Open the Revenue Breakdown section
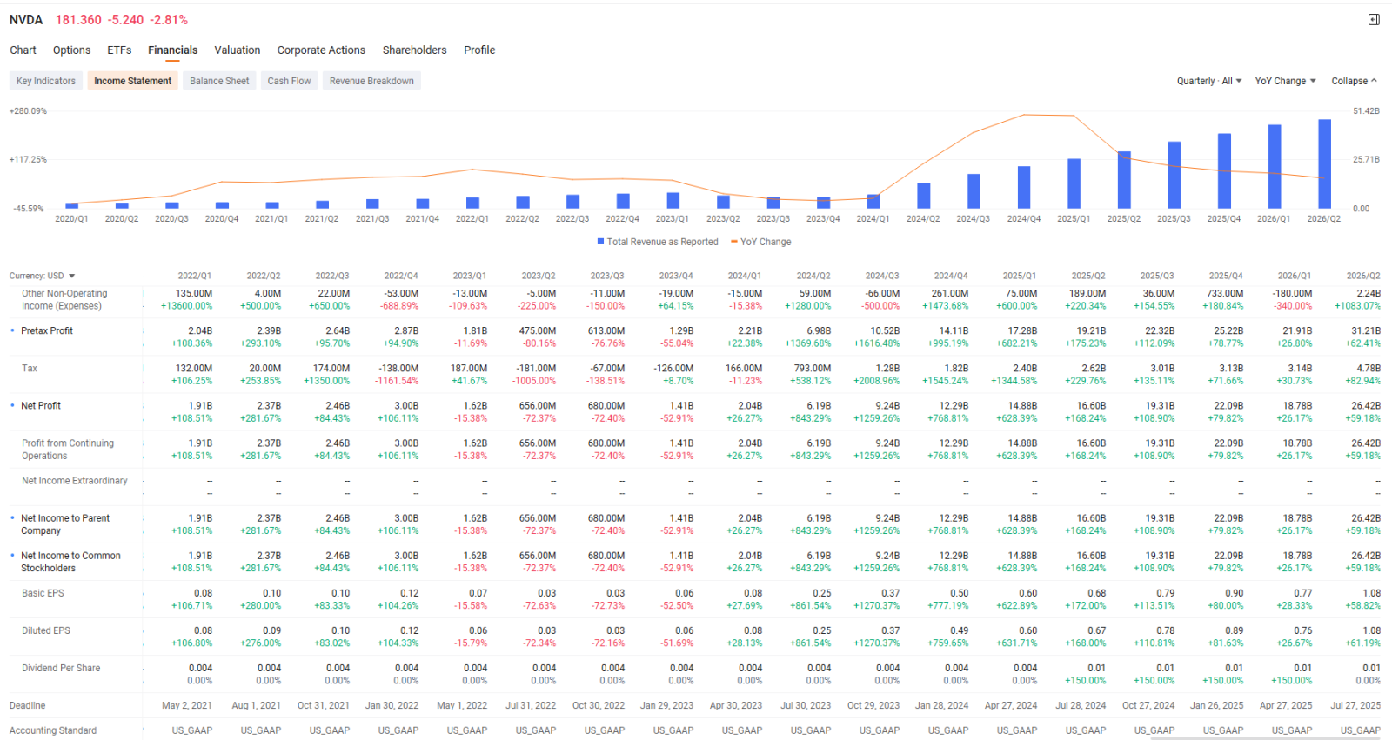This screenshot has height=740, width=1392. pos(371,81)
